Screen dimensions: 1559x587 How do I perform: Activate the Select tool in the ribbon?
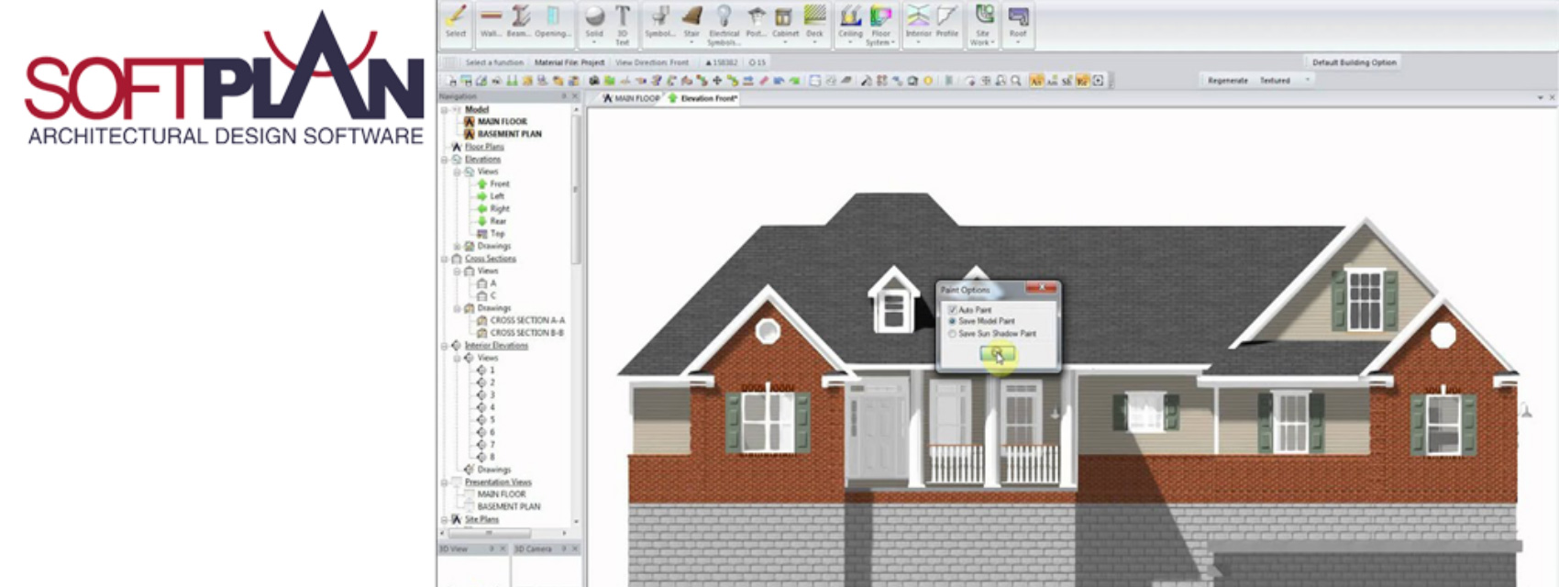click(x=456, y=21)
